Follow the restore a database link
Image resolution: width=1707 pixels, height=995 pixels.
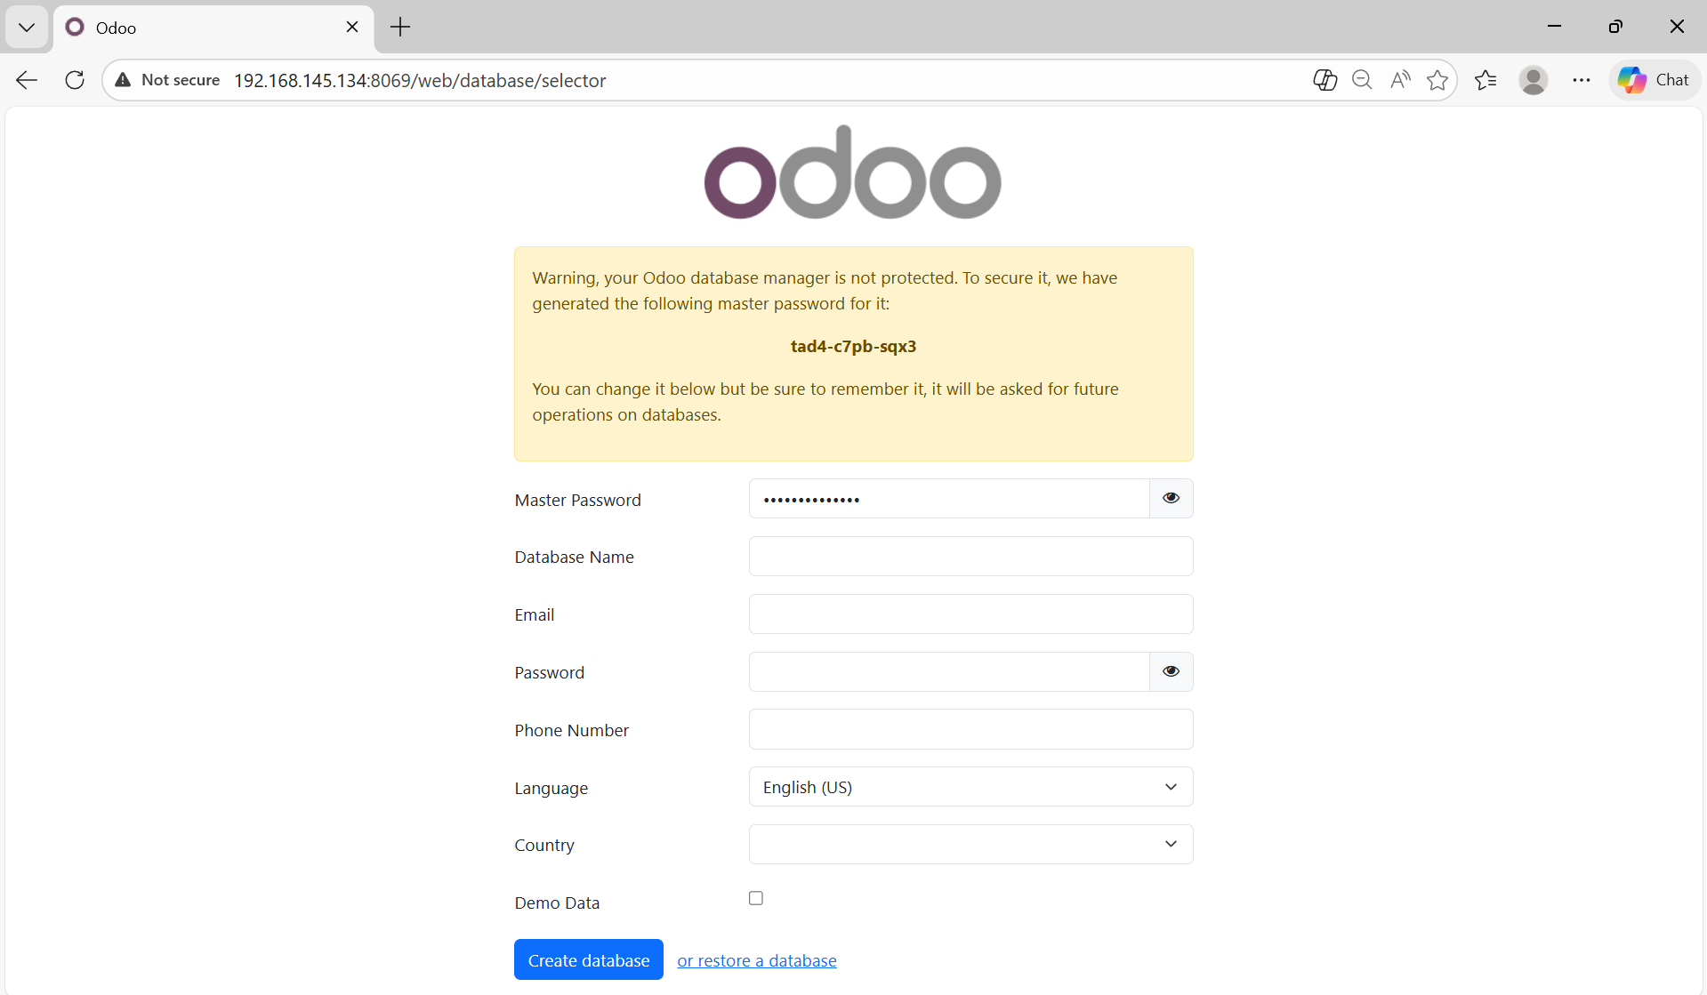(756, 960)
